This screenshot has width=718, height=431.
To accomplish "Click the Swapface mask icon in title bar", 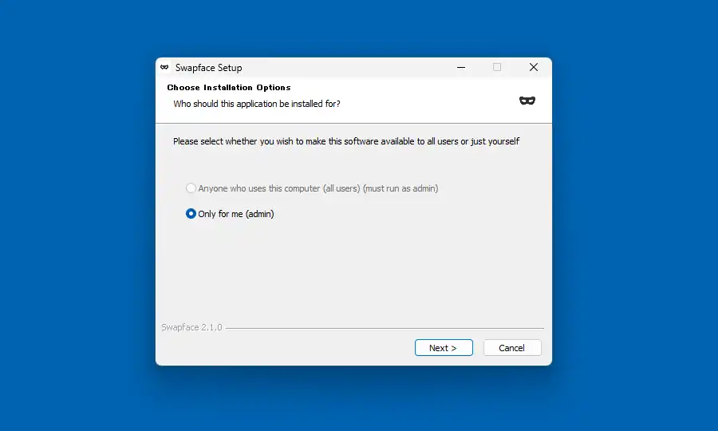I will [164, 67].
